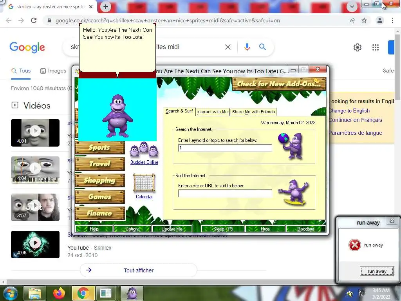Open the Games wooden sign button
This screenshot has height=301, width=401.
point(100,197)
